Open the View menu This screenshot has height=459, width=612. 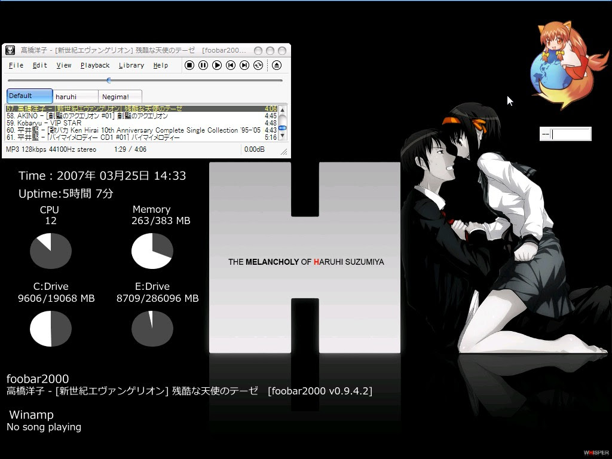63,65
